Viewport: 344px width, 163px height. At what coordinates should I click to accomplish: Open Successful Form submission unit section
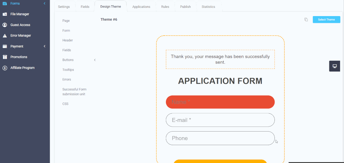[x=75, y=92]
